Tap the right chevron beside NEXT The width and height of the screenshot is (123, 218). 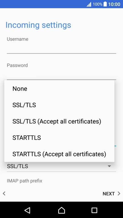[x=119, y=194]
